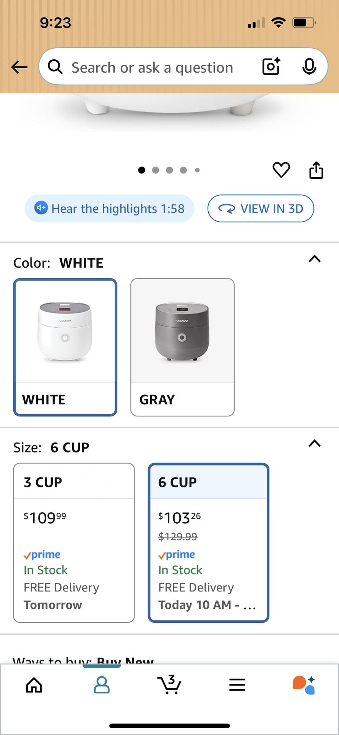Choose the 6 CUP size option
Viewport: 339px width, 735px height.
pos(208,542)
